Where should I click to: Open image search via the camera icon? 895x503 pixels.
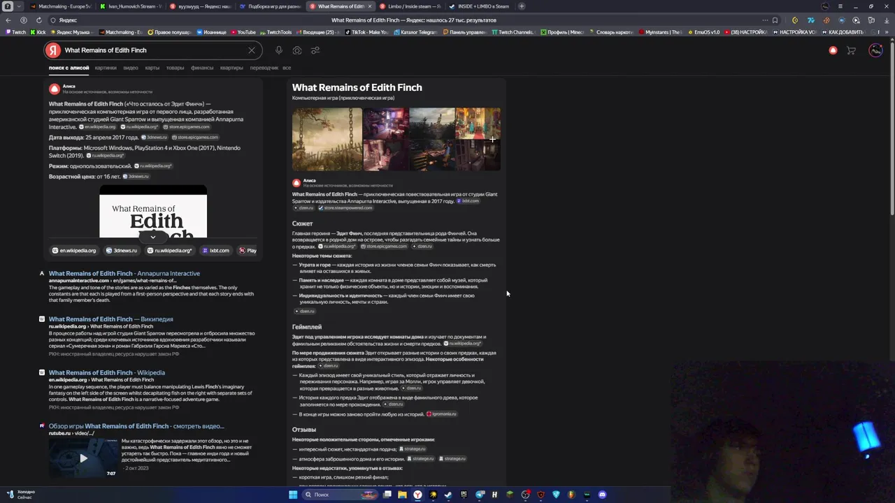coord(297,50)
